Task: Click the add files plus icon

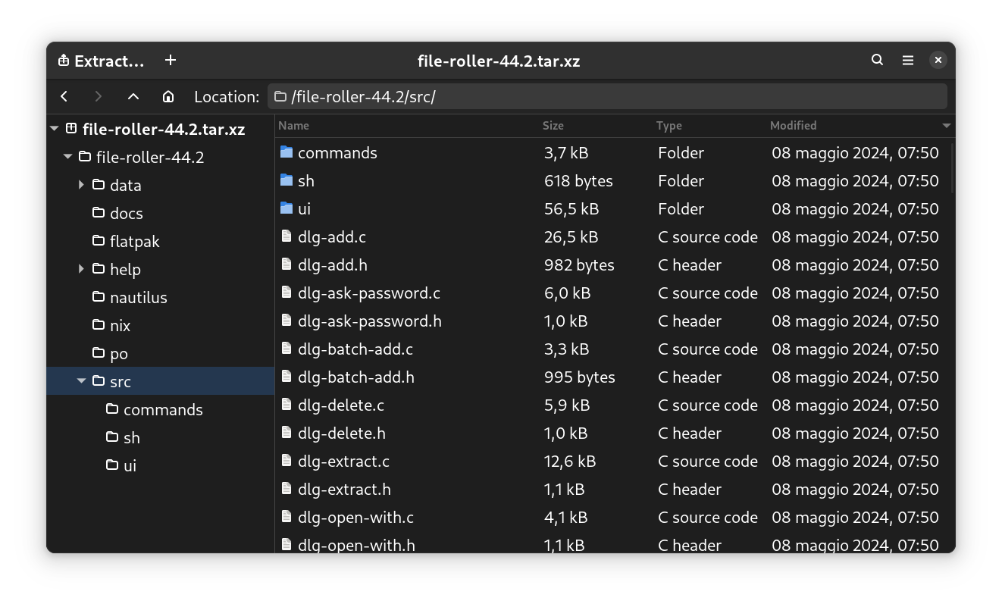Action: pos(171,60)
